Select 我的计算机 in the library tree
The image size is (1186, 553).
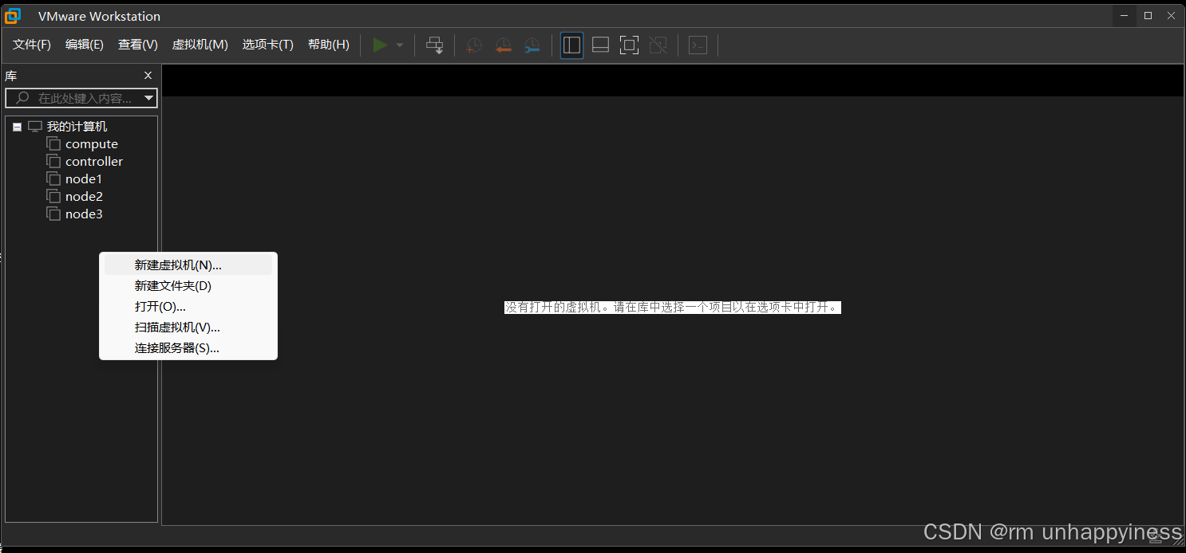(x=77, y=127)
